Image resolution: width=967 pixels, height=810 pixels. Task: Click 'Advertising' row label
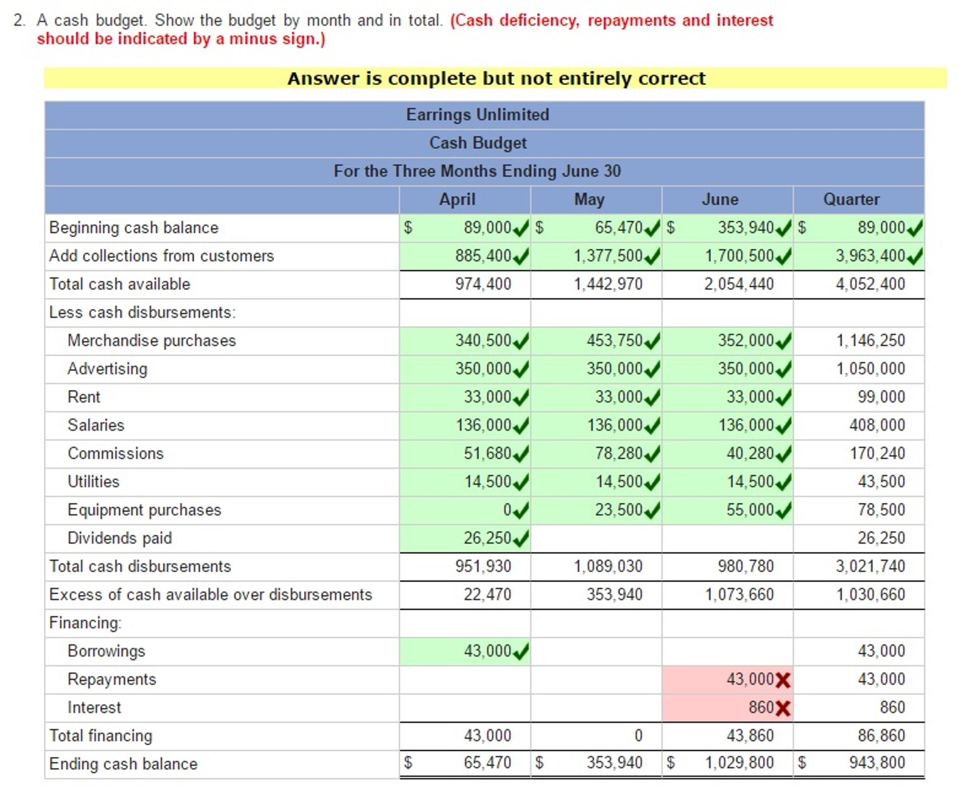click(108, 369)
